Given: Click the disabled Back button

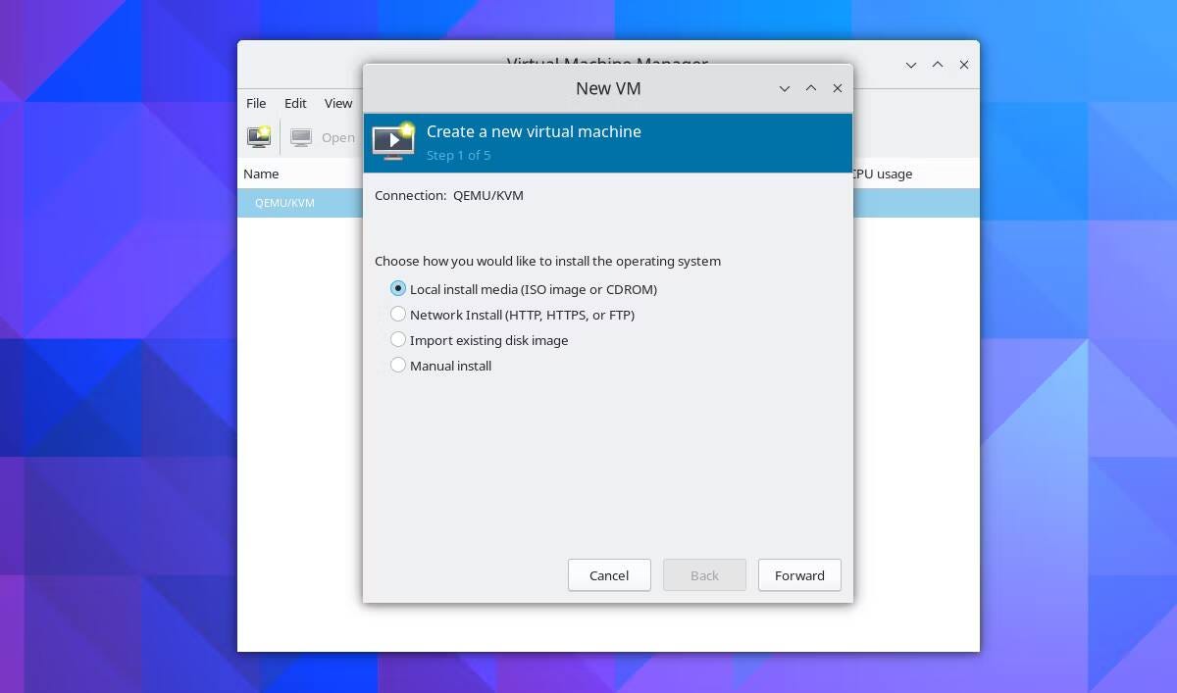Looking at the screenshot, I should (x=704, y=575).
